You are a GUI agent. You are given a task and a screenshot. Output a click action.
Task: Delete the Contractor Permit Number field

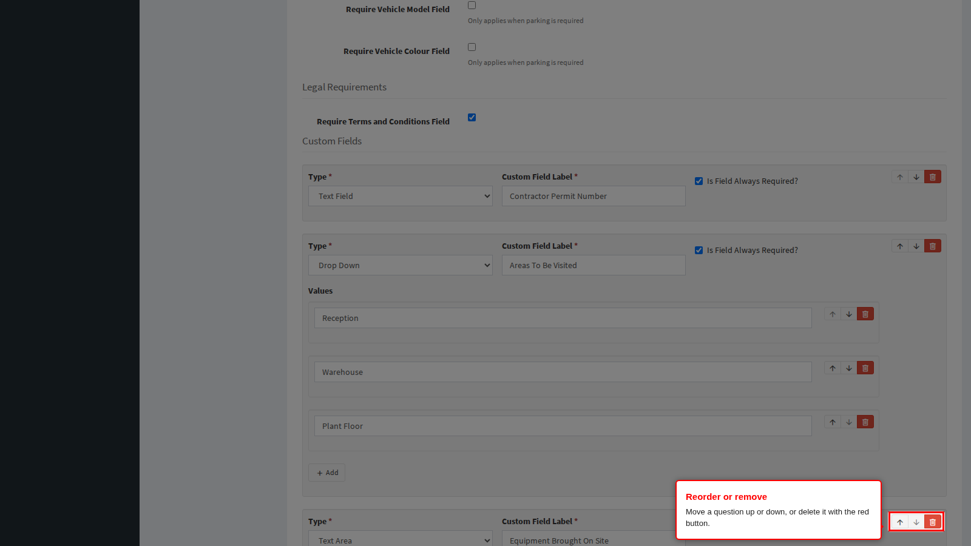click(933, 177)
